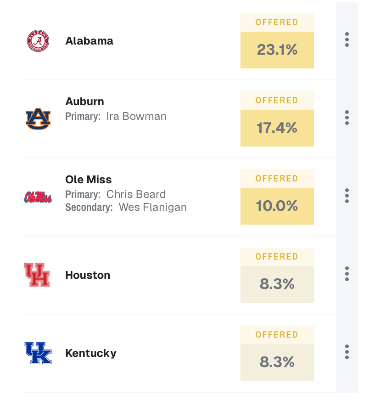The image size is (380, 401).
Task: Click Alabama's 23.1% prediction box
Action: tap(277, 50)
